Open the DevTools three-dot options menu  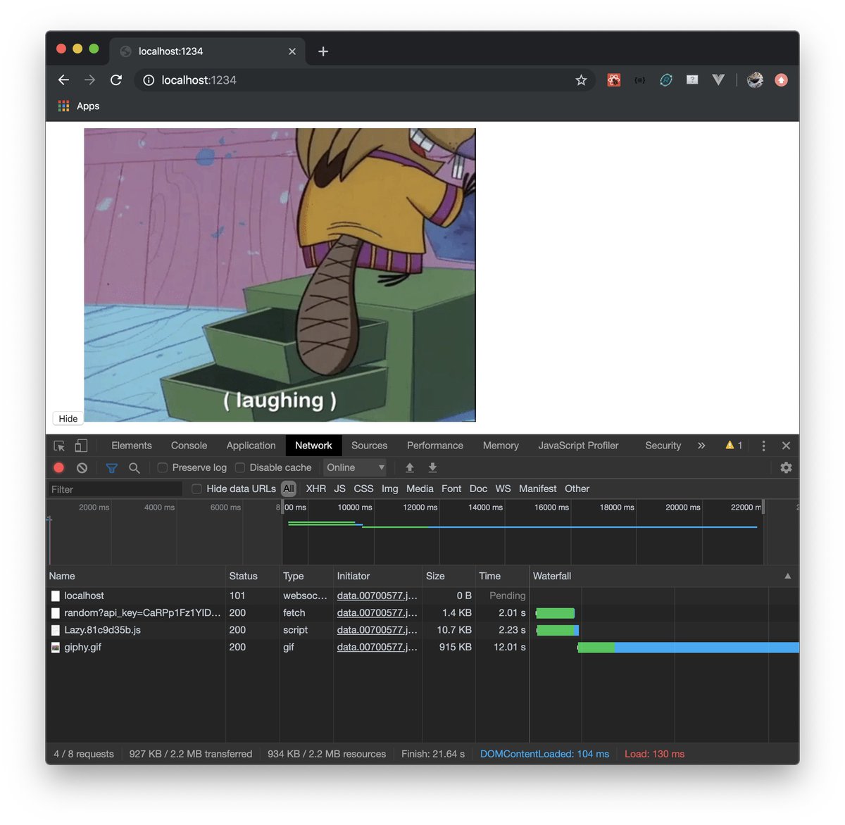[763, 445]
